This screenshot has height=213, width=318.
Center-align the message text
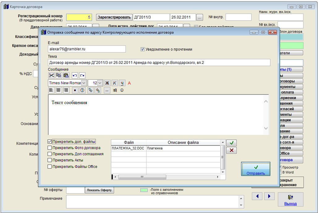click(x=59, y=90)
